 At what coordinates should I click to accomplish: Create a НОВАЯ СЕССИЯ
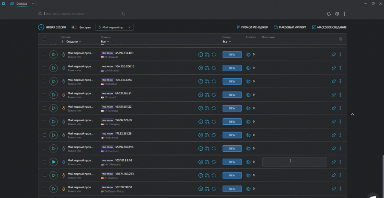click(x=52, y=27)
